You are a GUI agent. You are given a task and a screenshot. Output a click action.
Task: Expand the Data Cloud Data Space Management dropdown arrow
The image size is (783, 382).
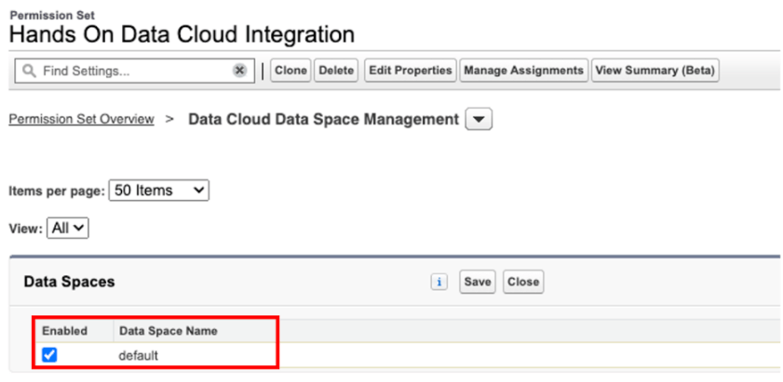[479, 120]
